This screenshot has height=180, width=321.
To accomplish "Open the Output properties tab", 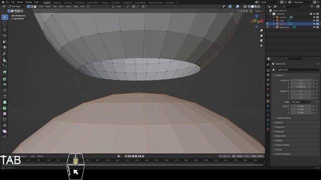I will (x=268, y=75).
